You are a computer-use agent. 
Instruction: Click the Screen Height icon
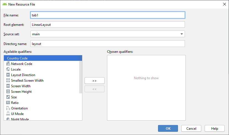(8, 92)
